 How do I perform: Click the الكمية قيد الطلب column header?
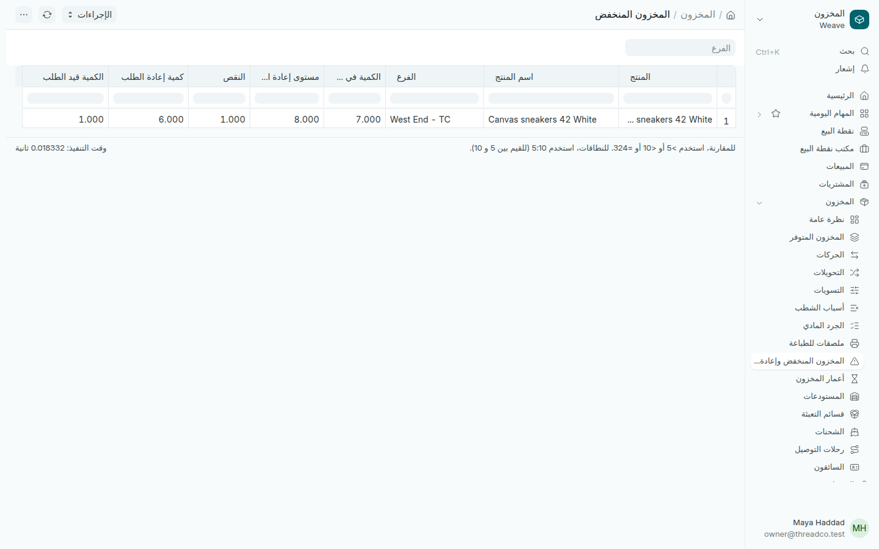coord(65,77)
